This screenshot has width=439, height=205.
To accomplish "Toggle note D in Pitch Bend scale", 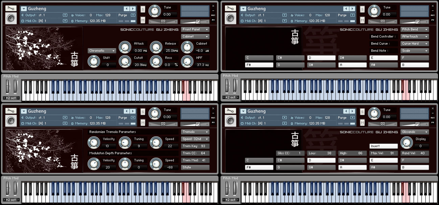I will pyautogui.click(x=321, y=58).
